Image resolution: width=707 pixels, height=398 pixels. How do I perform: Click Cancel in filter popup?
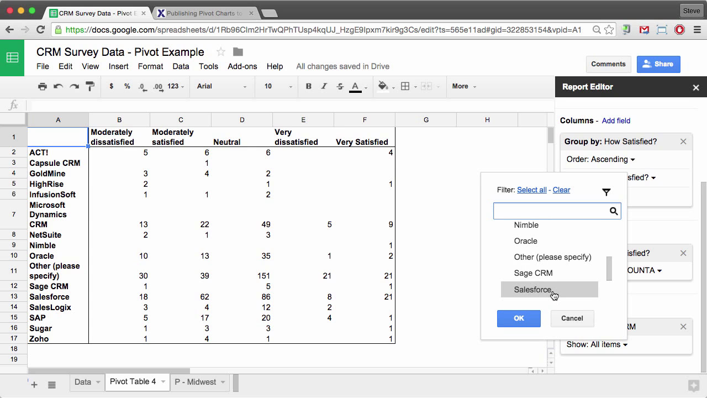pos(572,318)
